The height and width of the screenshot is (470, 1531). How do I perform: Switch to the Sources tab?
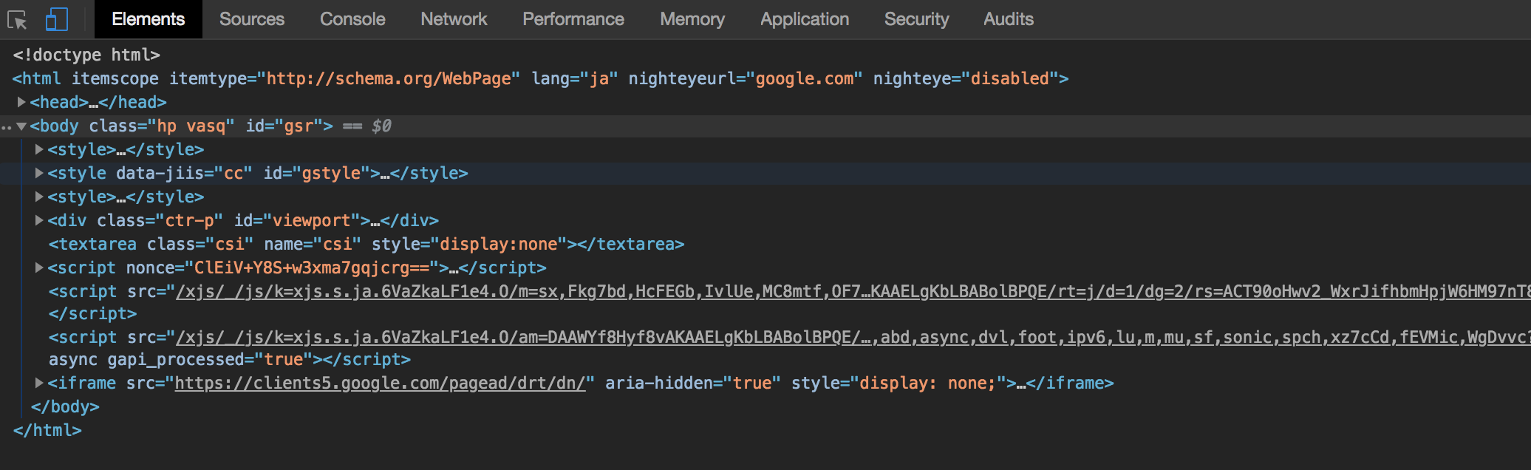(x=251, y=19)
